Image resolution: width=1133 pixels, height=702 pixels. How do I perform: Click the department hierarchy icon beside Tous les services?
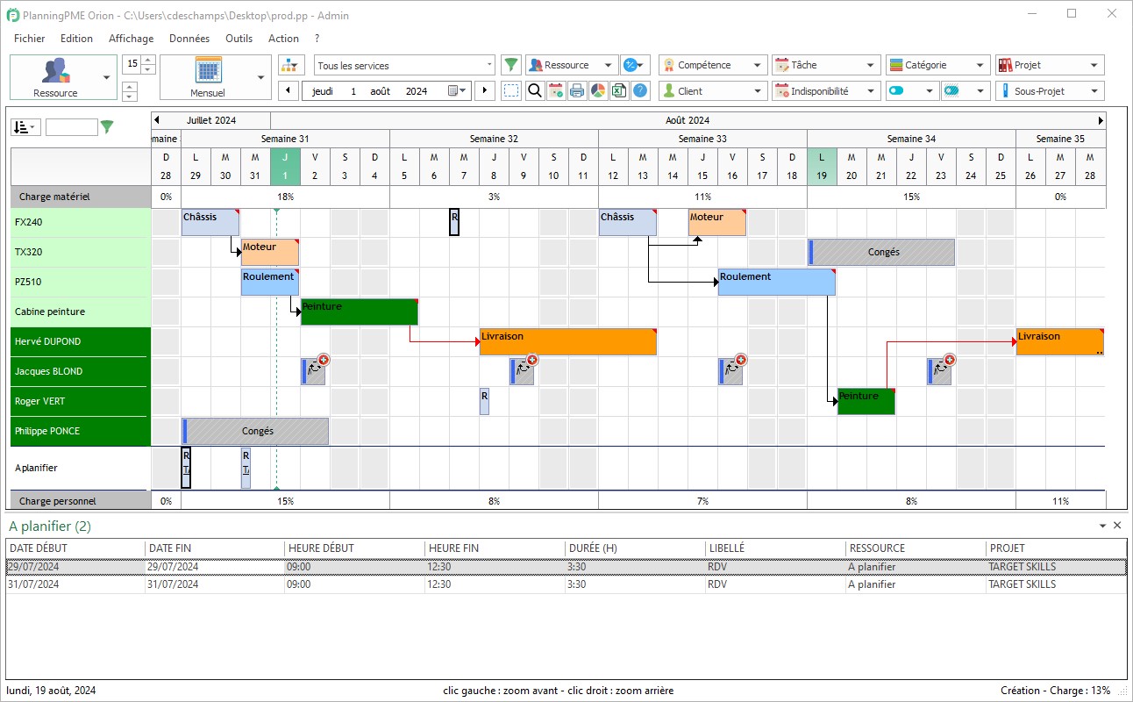(x=290, y=64)
